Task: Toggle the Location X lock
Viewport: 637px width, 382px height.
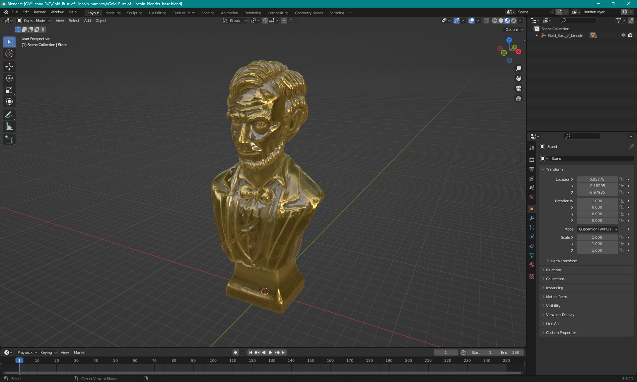Action: 622,179
